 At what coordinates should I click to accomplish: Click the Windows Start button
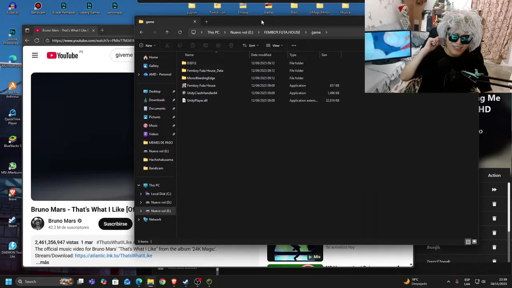8,282
